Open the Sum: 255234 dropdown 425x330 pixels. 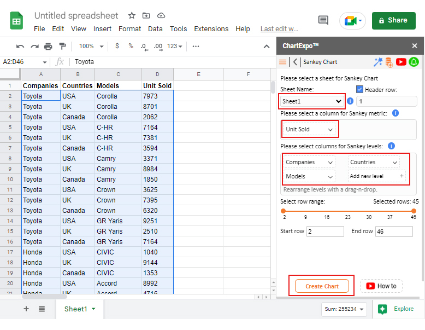pyautogui.click(x=344, y=309)
